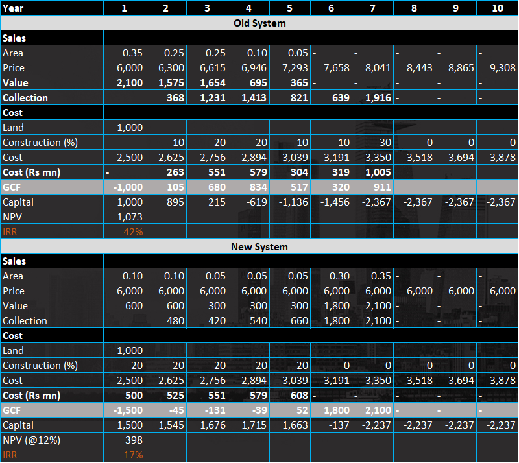Select Old System Capital value -619

pyautogui.click(x=257, y=202)
